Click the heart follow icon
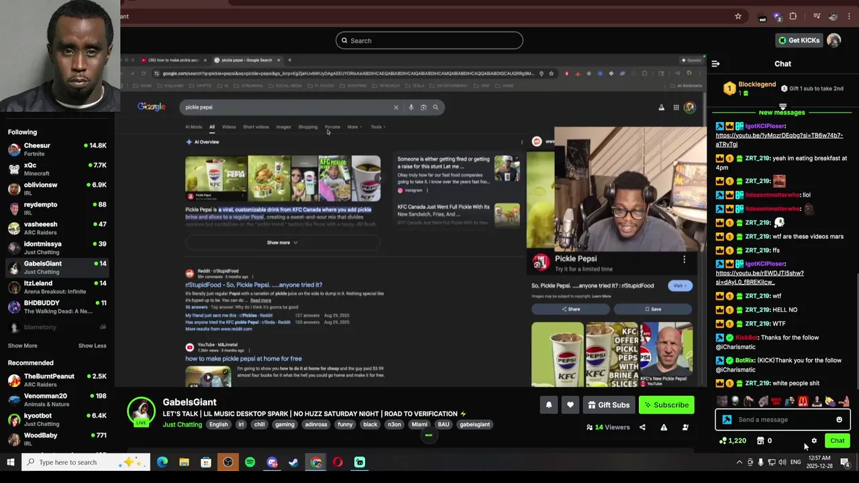This screenshot has height=483, width=859. [570, 405]
